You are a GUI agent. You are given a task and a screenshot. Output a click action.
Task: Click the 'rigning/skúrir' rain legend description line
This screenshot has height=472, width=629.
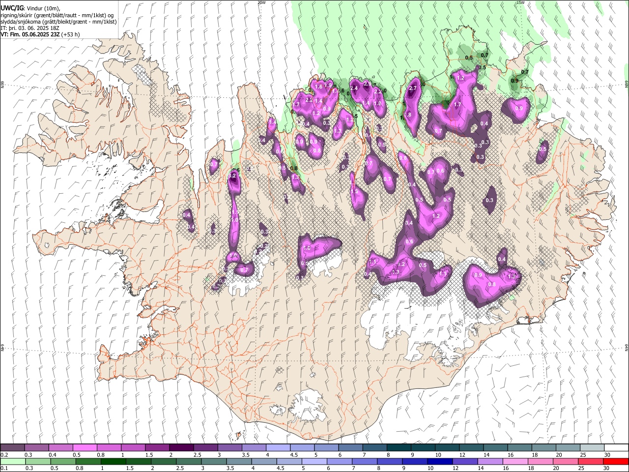coord(57,15)
